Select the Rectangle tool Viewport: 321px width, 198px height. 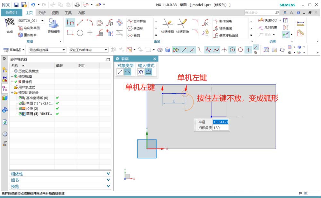click(70, 33)
